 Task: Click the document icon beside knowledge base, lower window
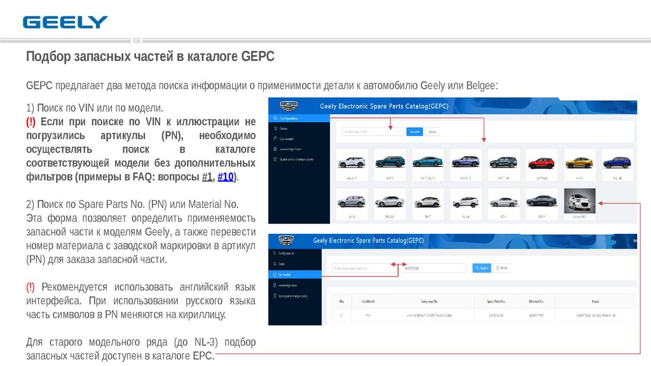click(274, 285)
